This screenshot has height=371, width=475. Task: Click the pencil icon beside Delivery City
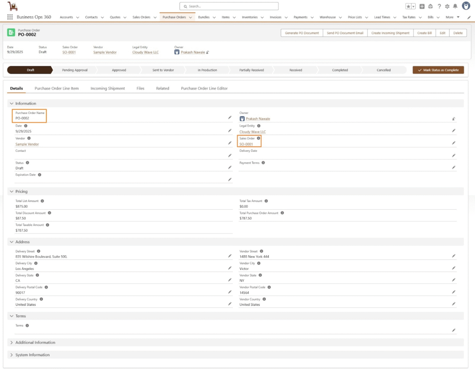click(x=229, y=268)
